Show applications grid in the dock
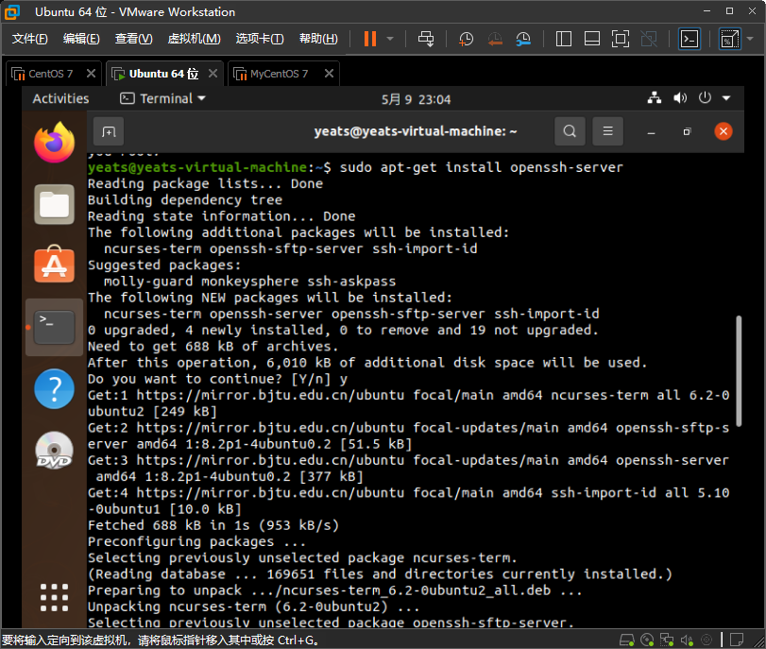Image resolution: width=766 pixels, height=649 pixels. click(54, 597)
